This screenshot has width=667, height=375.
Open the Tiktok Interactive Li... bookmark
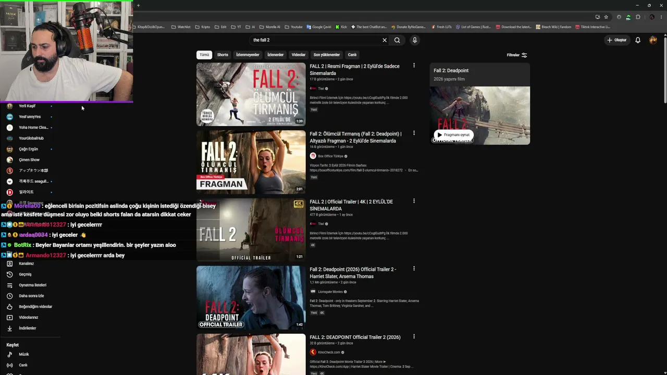point(592,27)
